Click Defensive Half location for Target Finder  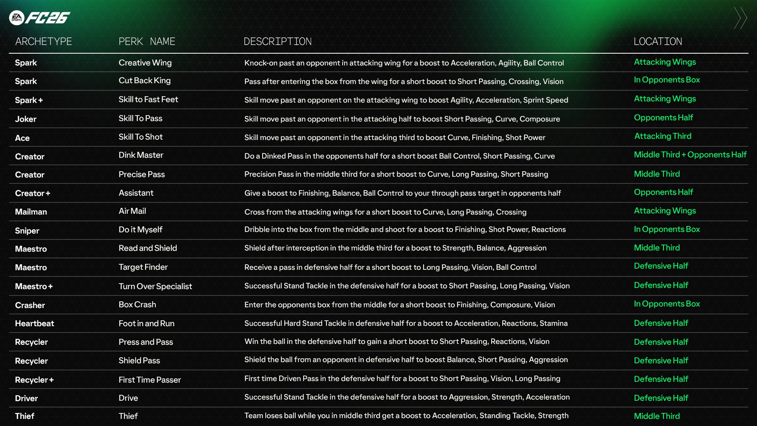[x=661, y=266]
